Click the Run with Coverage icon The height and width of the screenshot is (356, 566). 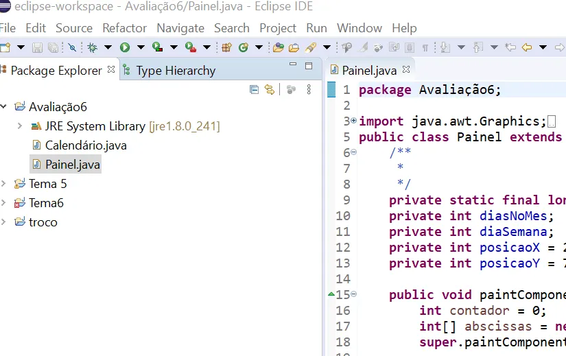[x=158, y=47]
